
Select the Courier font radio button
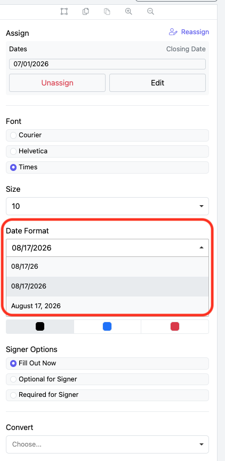pyautogui.click(x=13, y=135)
